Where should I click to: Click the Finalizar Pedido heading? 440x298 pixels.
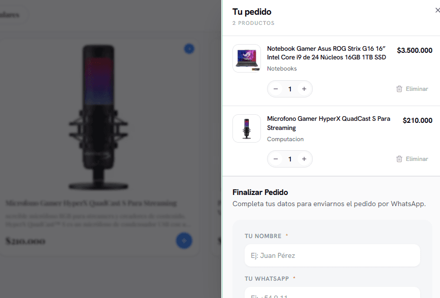260,192
